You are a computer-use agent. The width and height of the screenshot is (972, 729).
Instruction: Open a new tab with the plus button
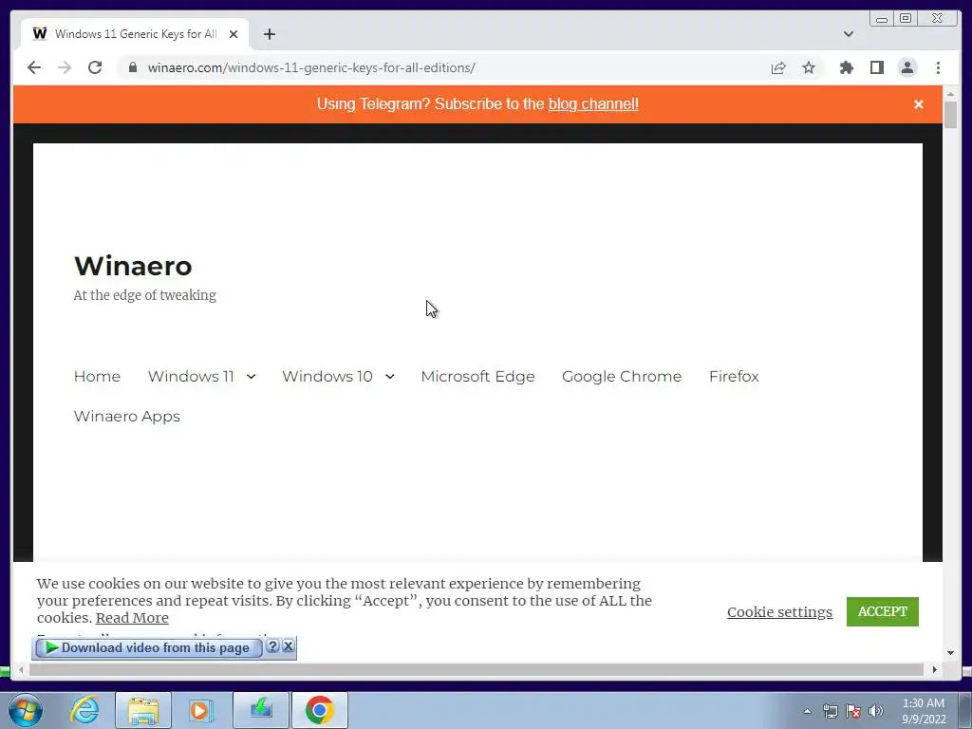tap(269, 34)
